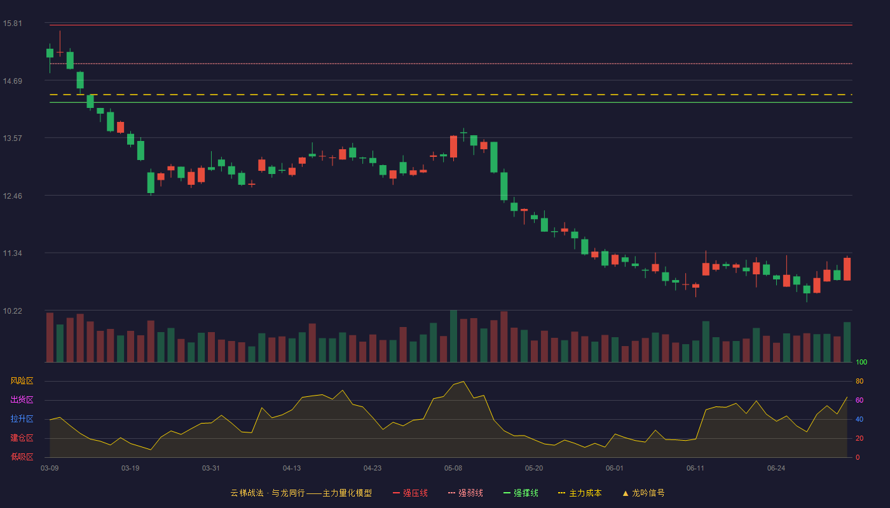Click the 13.57 price axis label
Screen dimensions: 890x508
coord(12,138)
